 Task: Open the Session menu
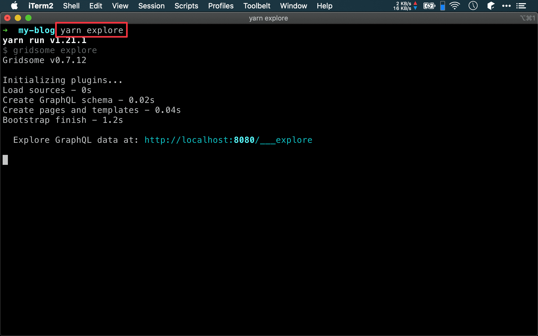(151, 6)
